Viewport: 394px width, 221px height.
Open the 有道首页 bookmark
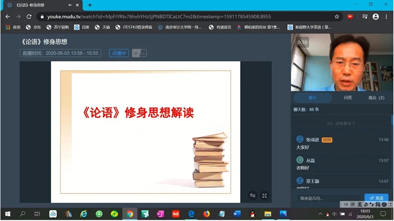pos(220,27)
